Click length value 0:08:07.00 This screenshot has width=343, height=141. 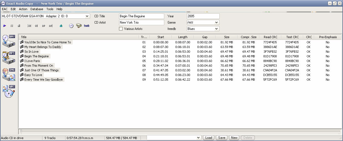(x=183, y=42)
